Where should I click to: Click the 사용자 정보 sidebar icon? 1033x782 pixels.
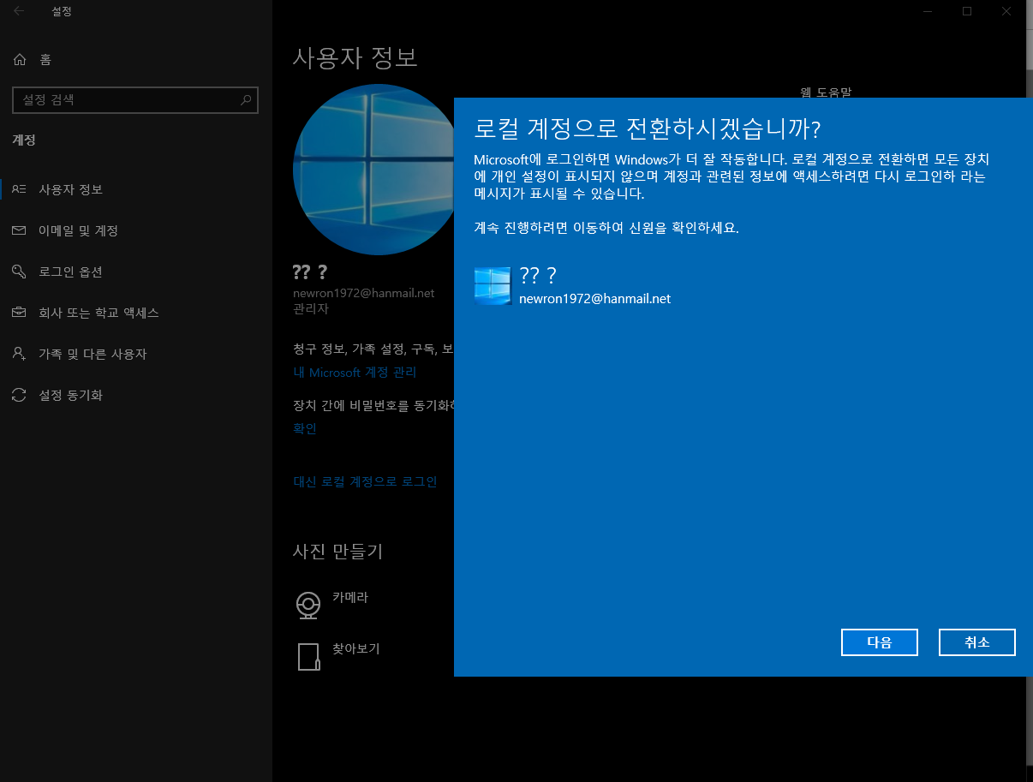point(20,189)
